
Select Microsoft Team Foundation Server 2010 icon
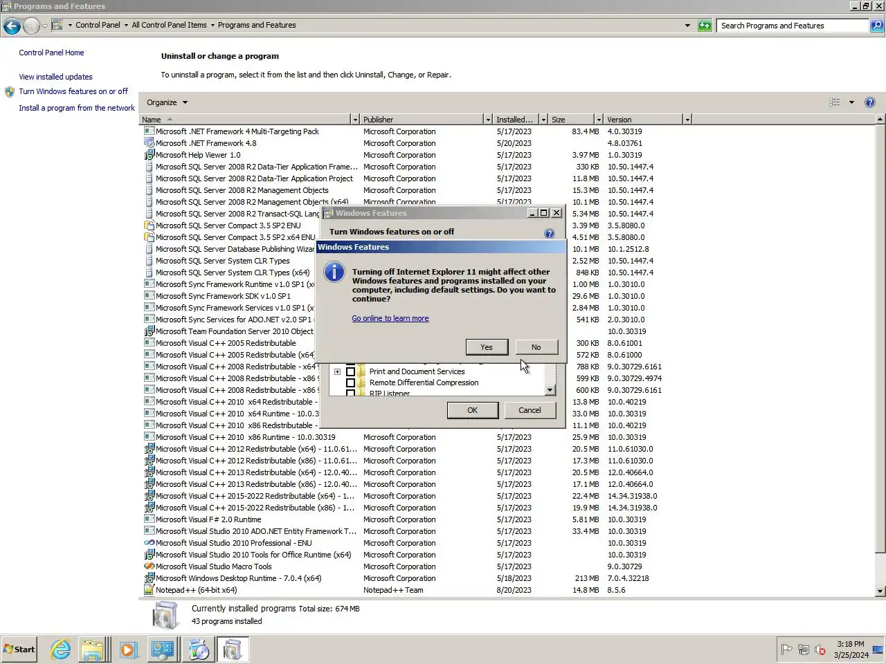coord(149,331)
